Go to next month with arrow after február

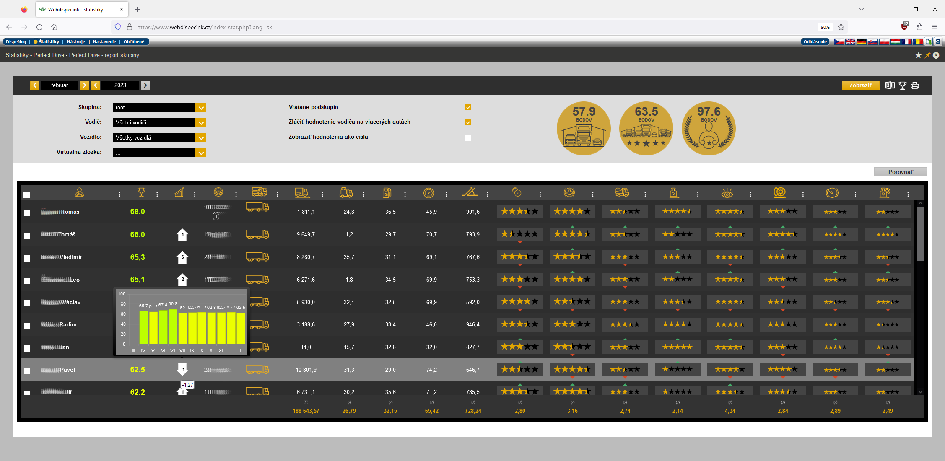(84, 85)
